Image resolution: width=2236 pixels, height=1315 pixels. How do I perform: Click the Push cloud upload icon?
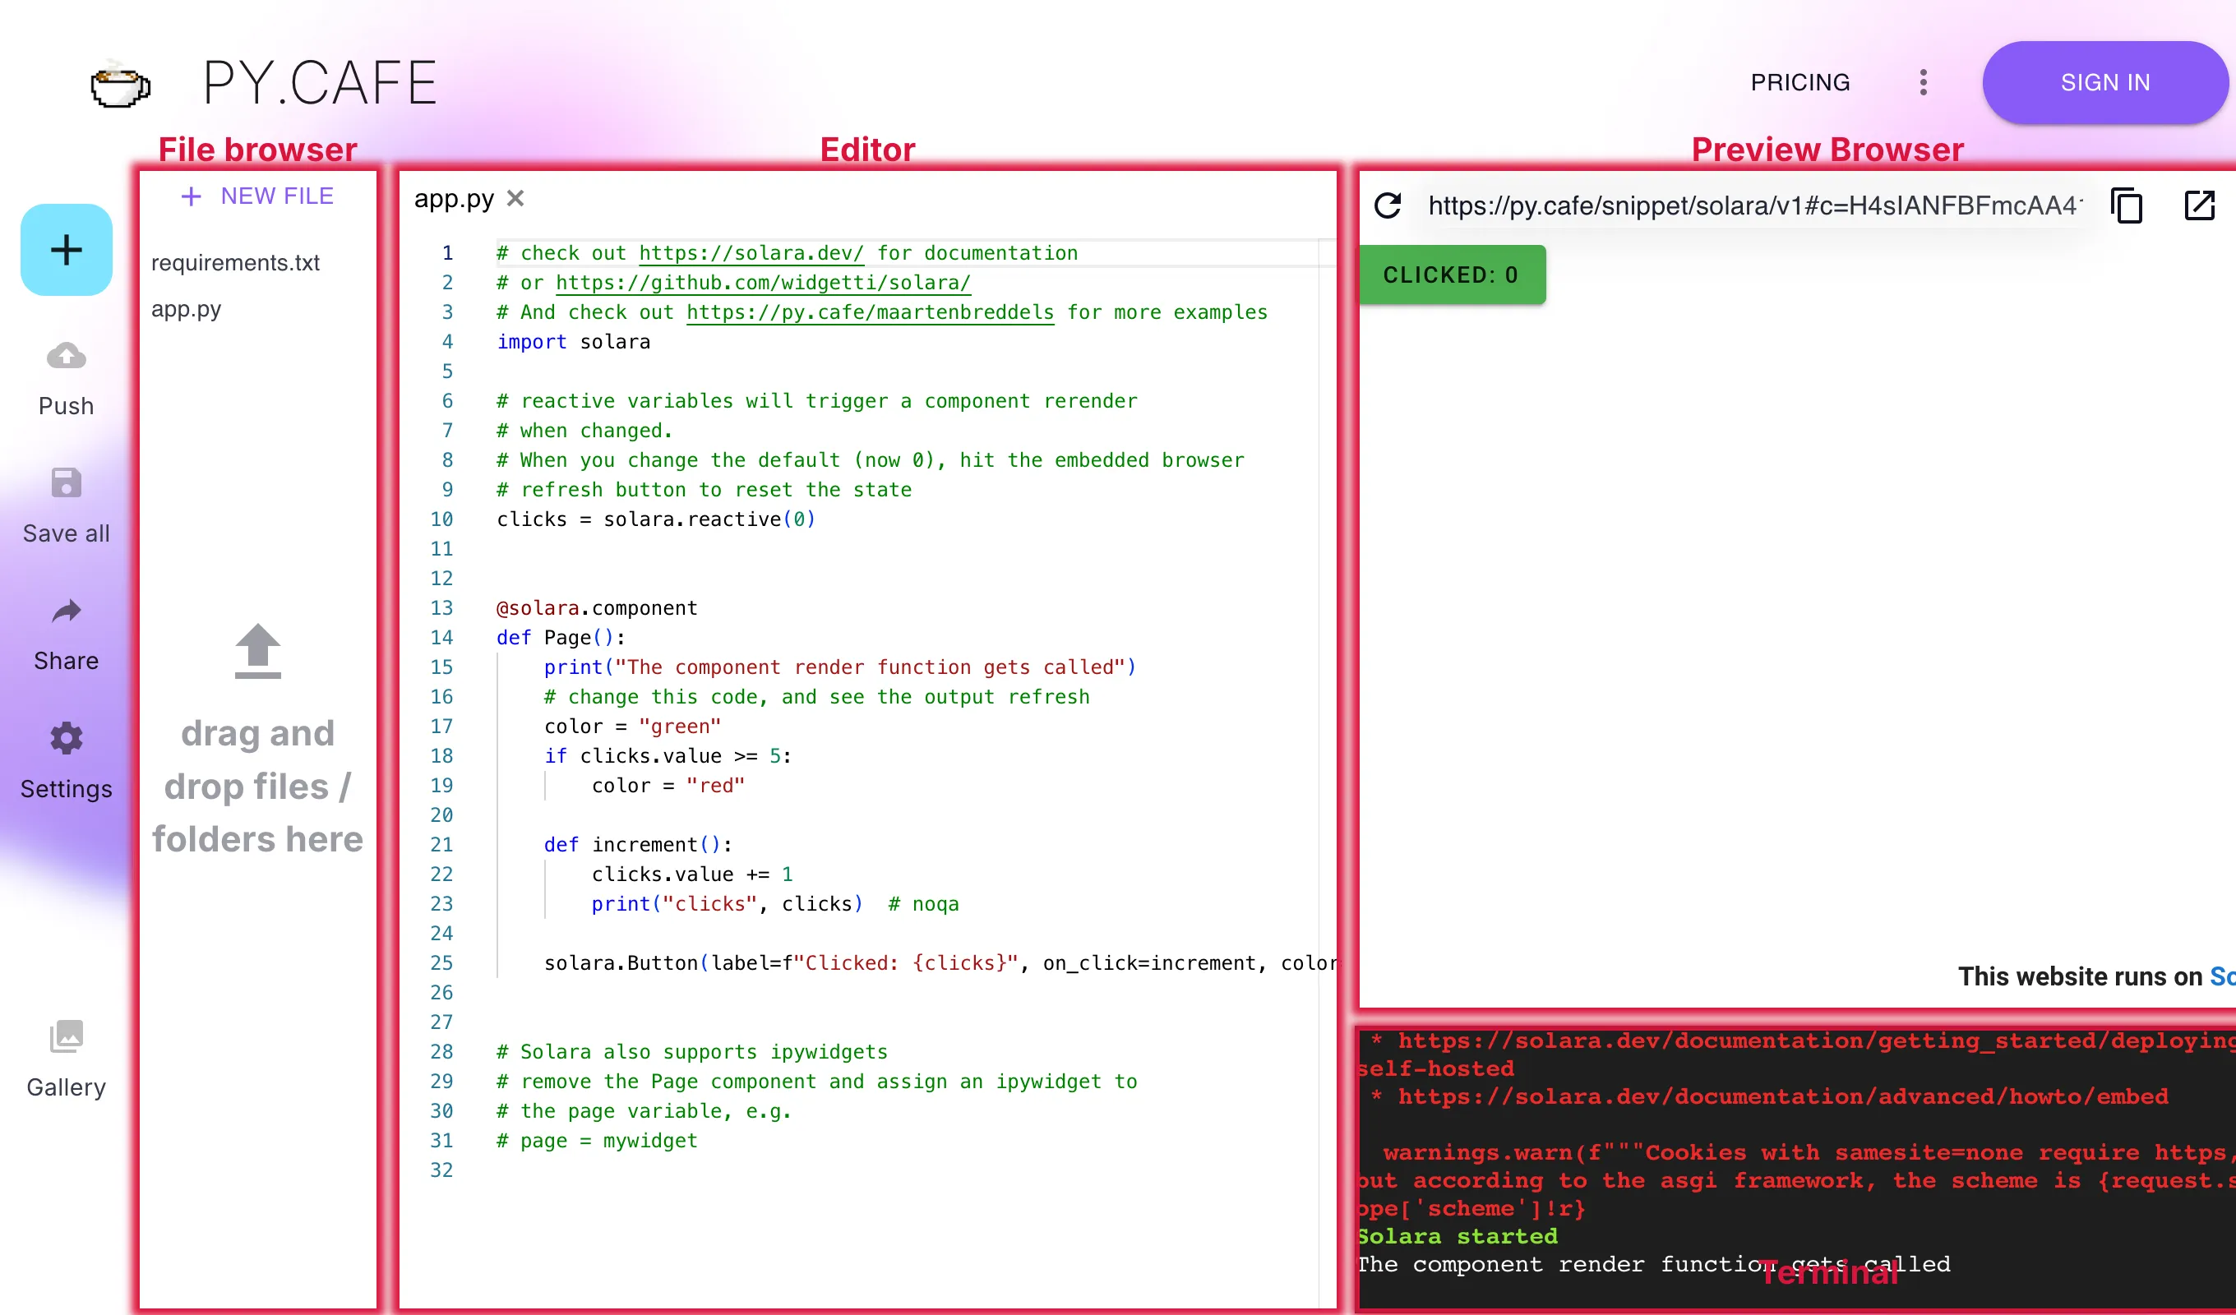click(x=66, y=356)
